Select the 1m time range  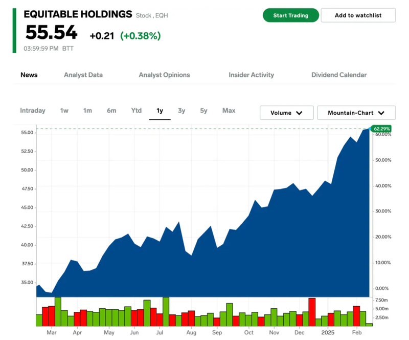click(x=87, y=111)
